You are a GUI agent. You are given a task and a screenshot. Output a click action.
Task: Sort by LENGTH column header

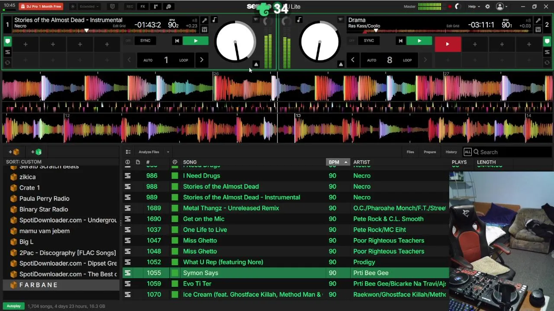[x=486, y=162]
